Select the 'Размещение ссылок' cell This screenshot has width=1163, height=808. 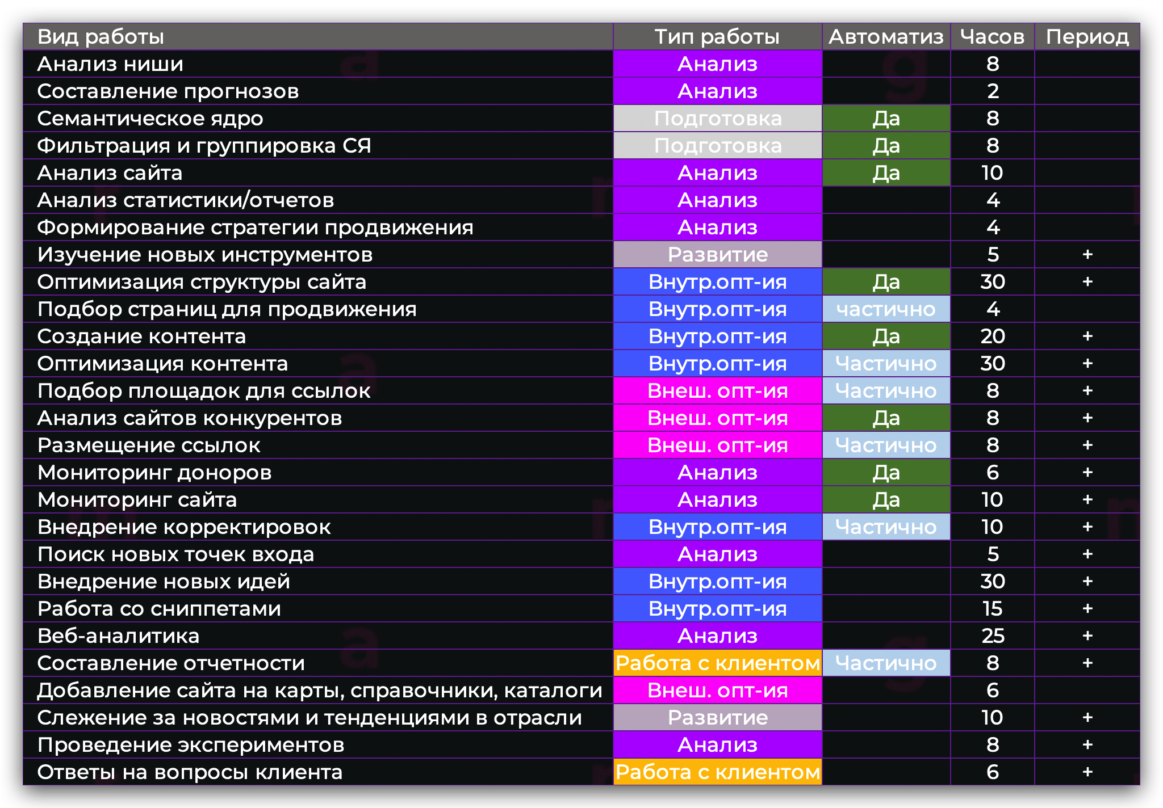(x=318, y=445)
